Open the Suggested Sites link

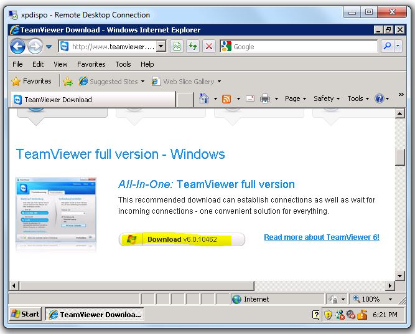pos(108,82)
